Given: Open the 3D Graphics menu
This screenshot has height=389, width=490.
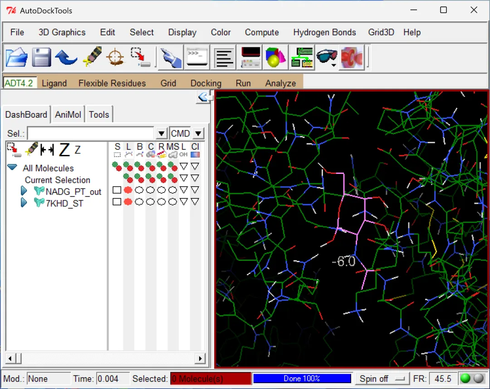Looking at the screenshot, I should pyautogui.click(x=62, y=33).
